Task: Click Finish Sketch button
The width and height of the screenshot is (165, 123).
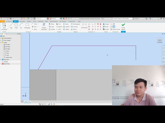Action: point(123,27)
